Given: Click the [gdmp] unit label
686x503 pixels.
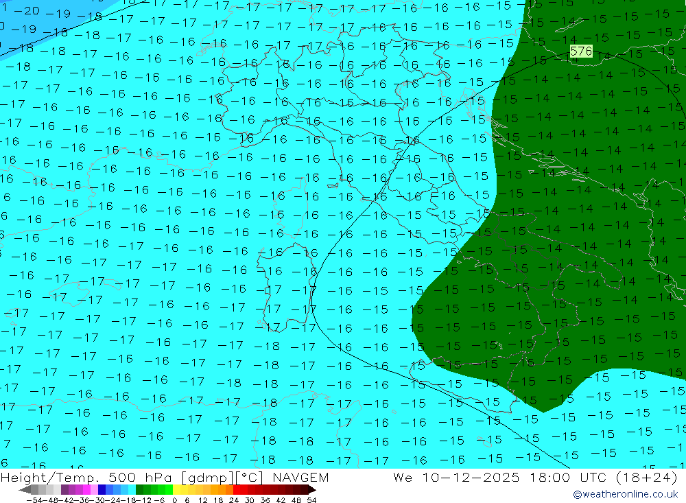Looking at the screenshot, I should click(x=207, y=477).
